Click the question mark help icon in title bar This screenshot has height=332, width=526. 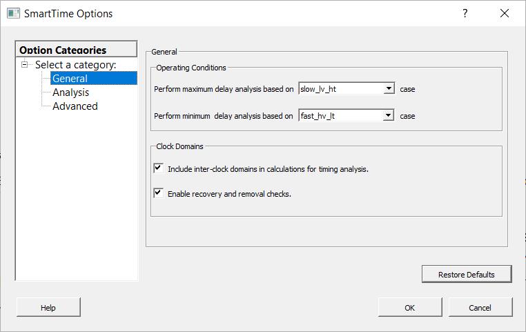[465, 13]
